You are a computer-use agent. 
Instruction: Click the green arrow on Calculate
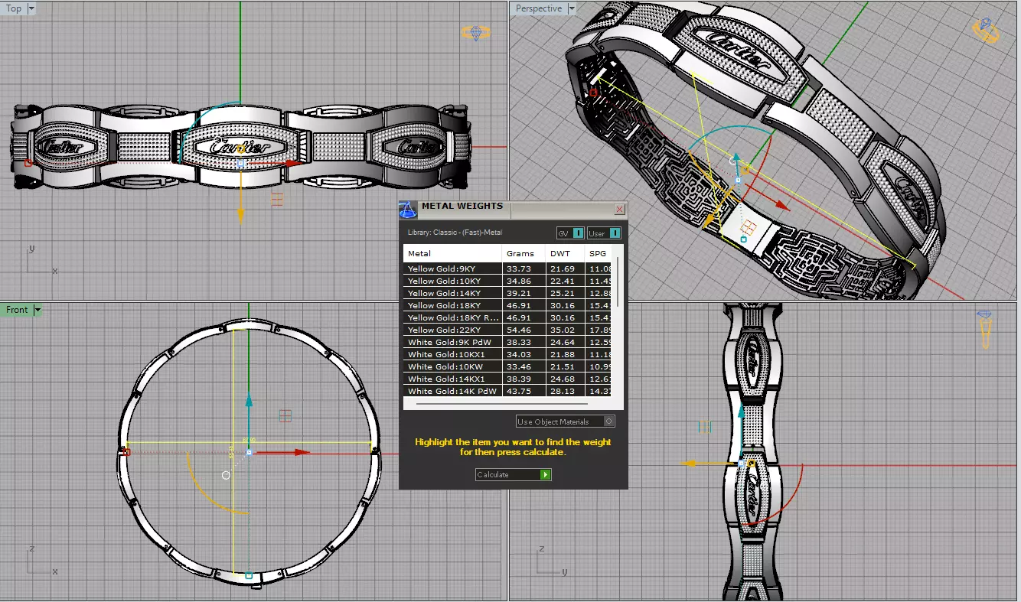tap(545, 475)
